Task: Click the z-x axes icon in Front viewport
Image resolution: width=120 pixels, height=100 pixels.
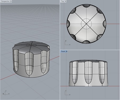Action: point(67,93)
